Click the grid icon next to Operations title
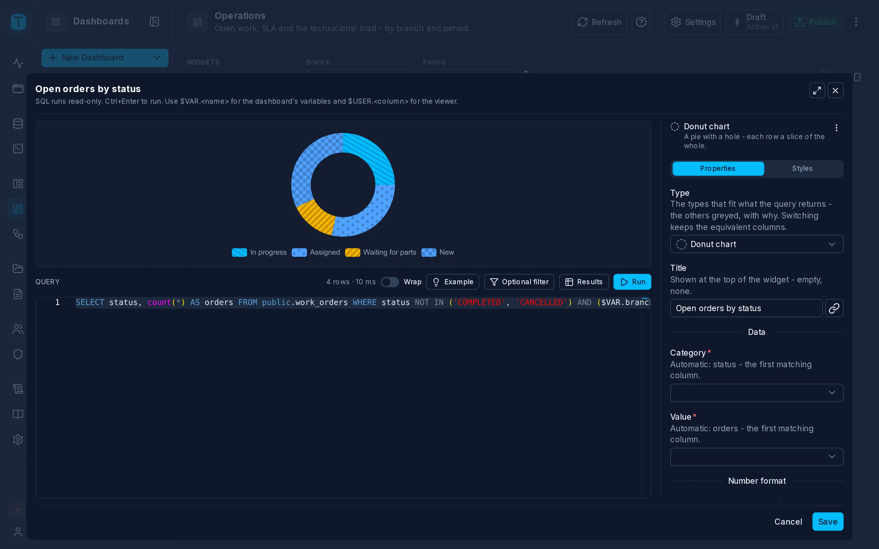The height and width of the screenshot is (549, 879). pyautogui.click(x=197, y=22)
